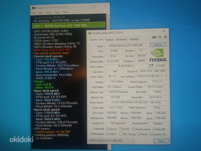
Task: Click the Subvendor: MSI line in GPU Shark
Action: pyautogui.click(x=53, y=34)
